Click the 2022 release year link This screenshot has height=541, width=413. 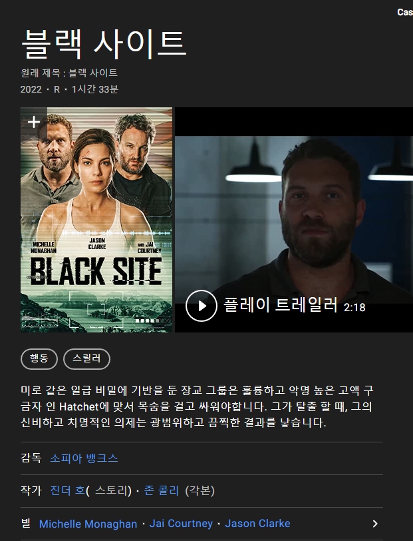click(31, 89)
